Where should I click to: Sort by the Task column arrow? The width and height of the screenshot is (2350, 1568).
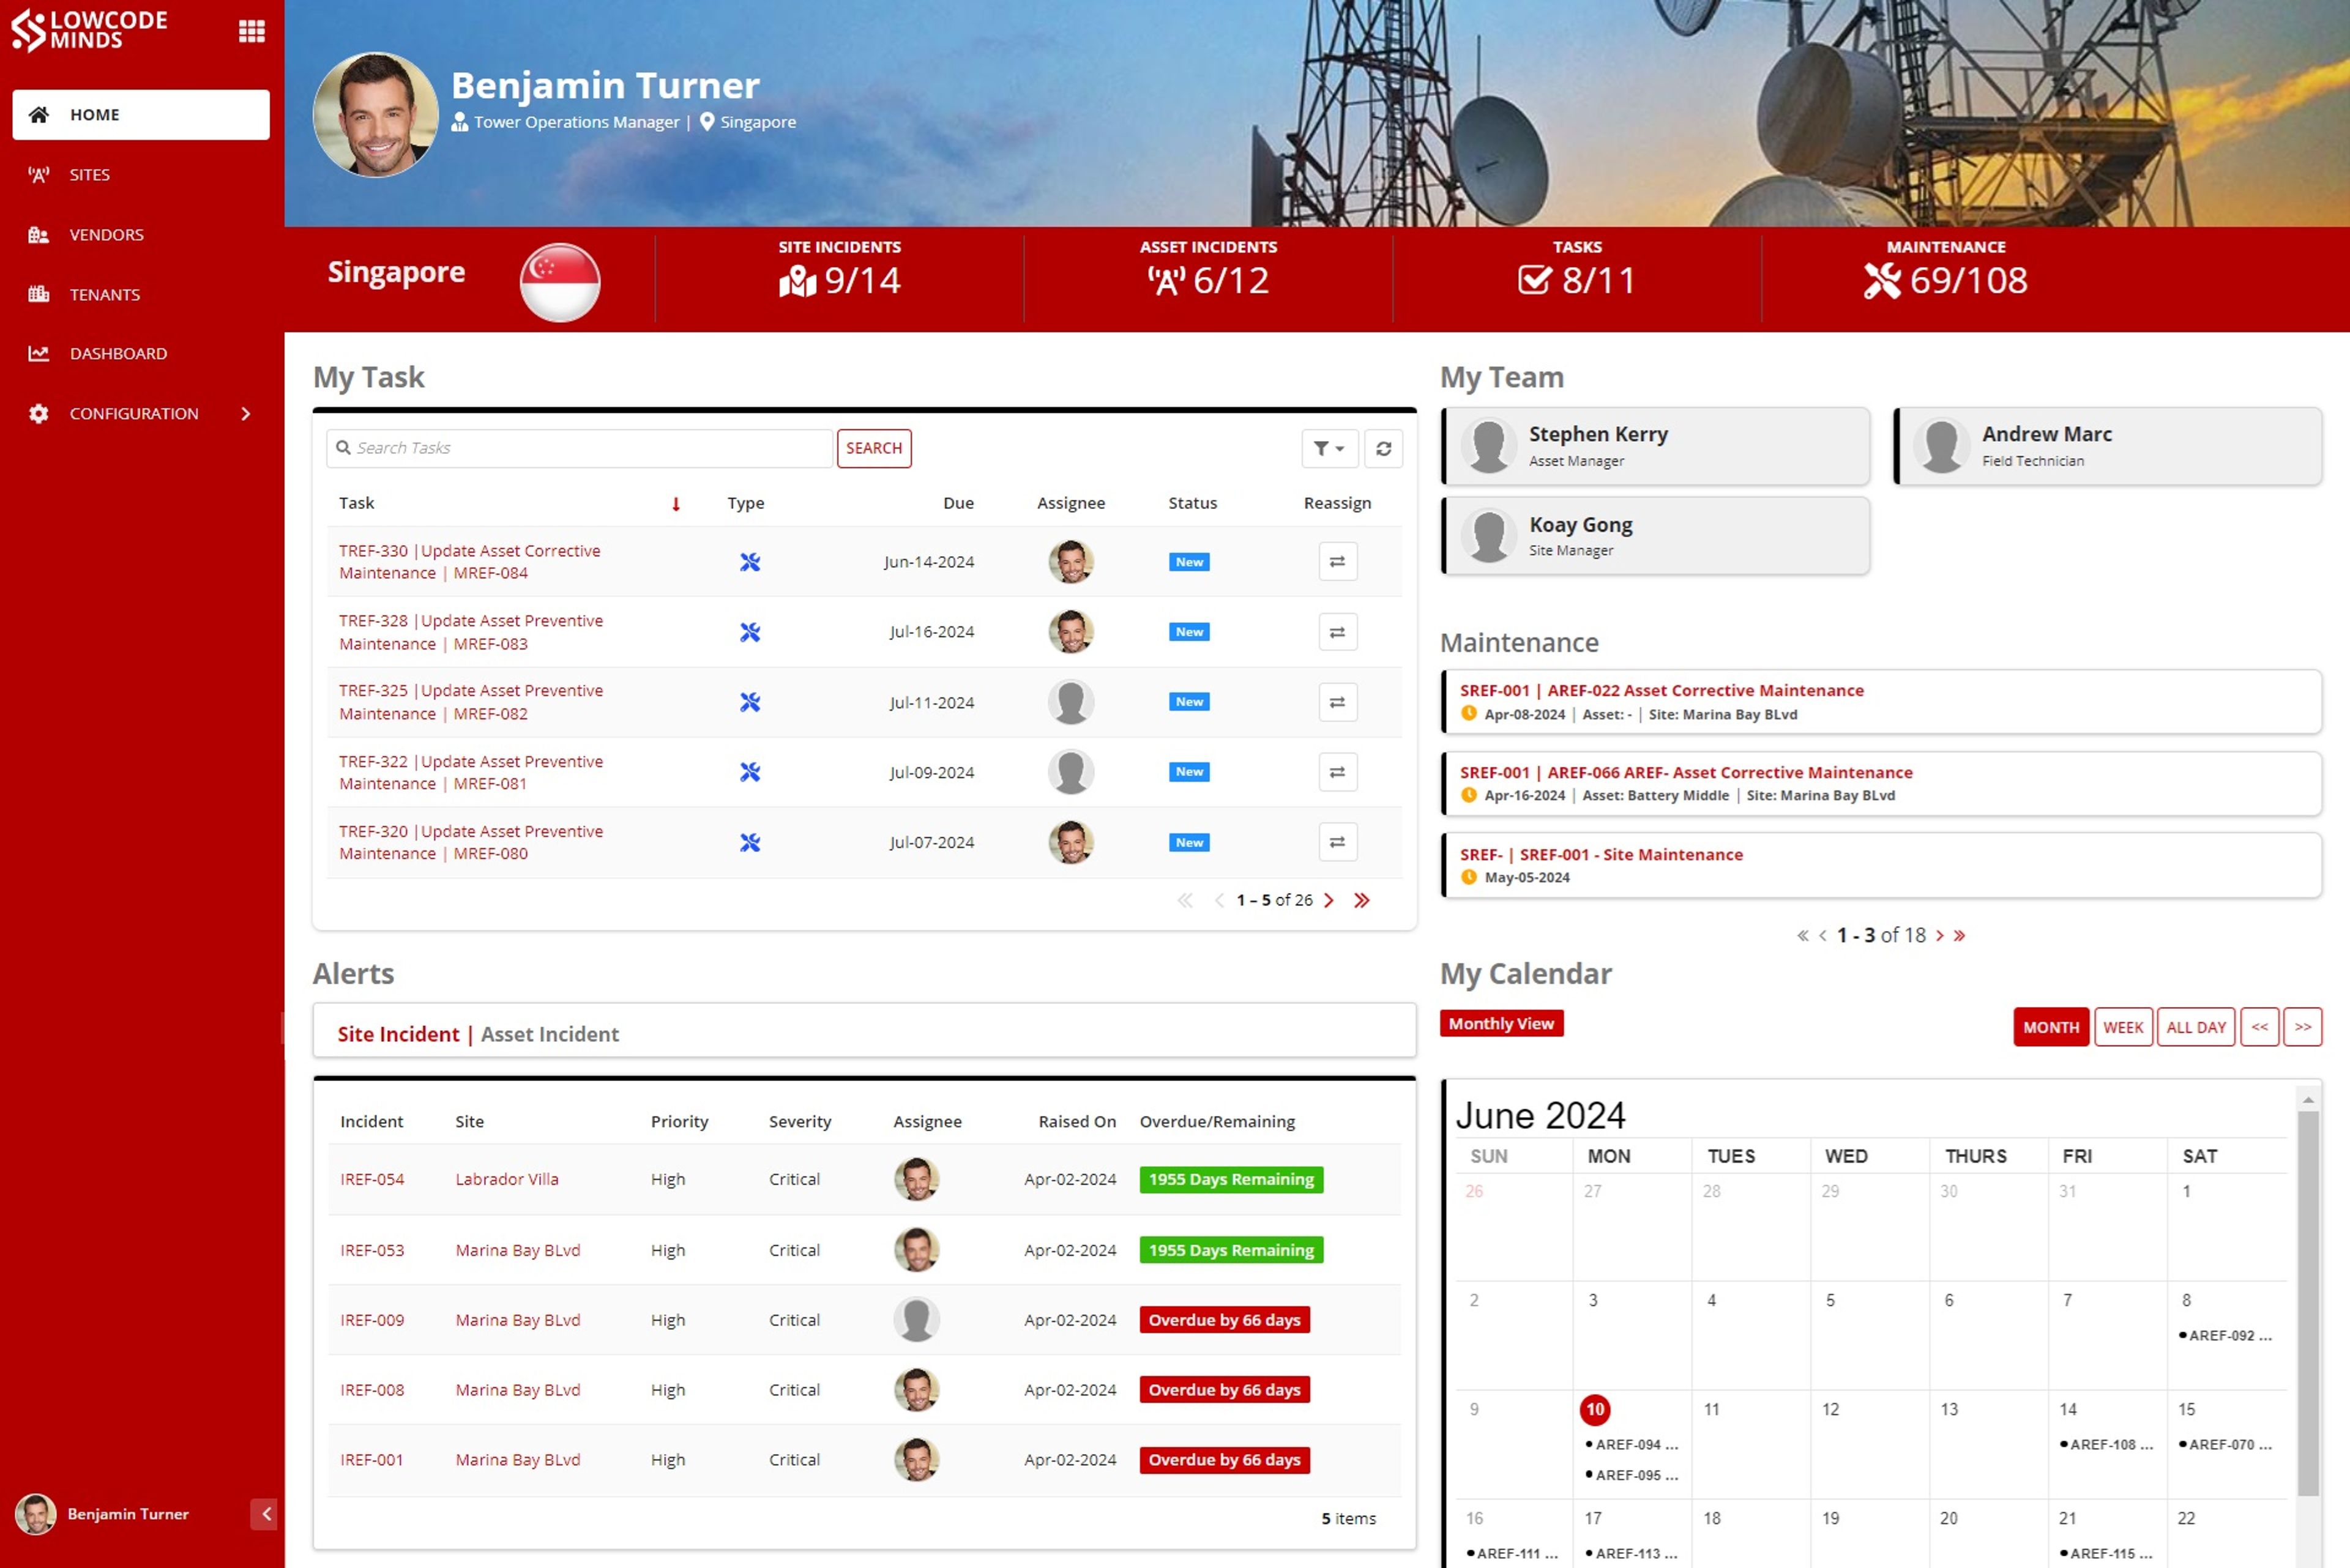[x=676, y=504]
